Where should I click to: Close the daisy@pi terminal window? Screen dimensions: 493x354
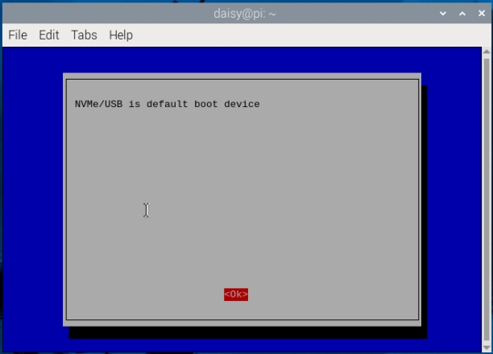click(482, 13)
